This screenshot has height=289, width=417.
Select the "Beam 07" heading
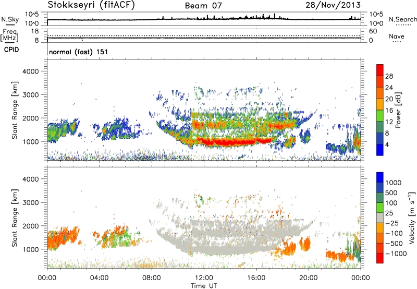[x=203, y=6]
